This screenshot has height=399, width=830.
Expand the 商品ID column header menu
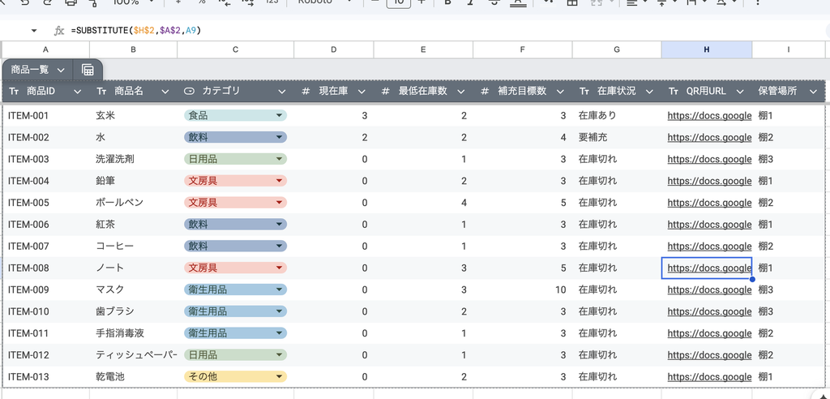click(78, 92)
